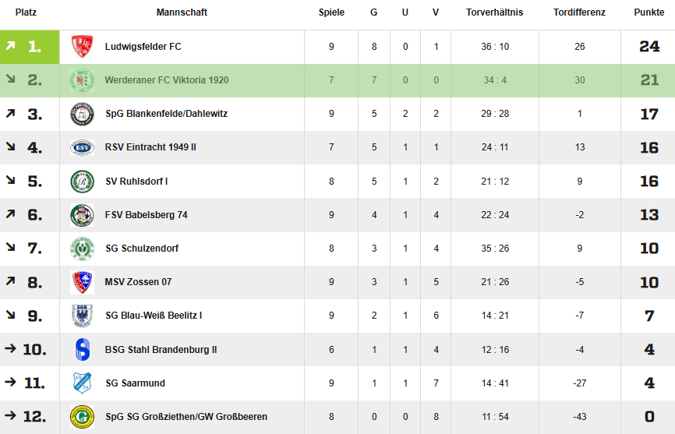This screenshot has height=434, width=675.
Task: Click the Torverhältnis column header
Action: [x=494, y=12]
